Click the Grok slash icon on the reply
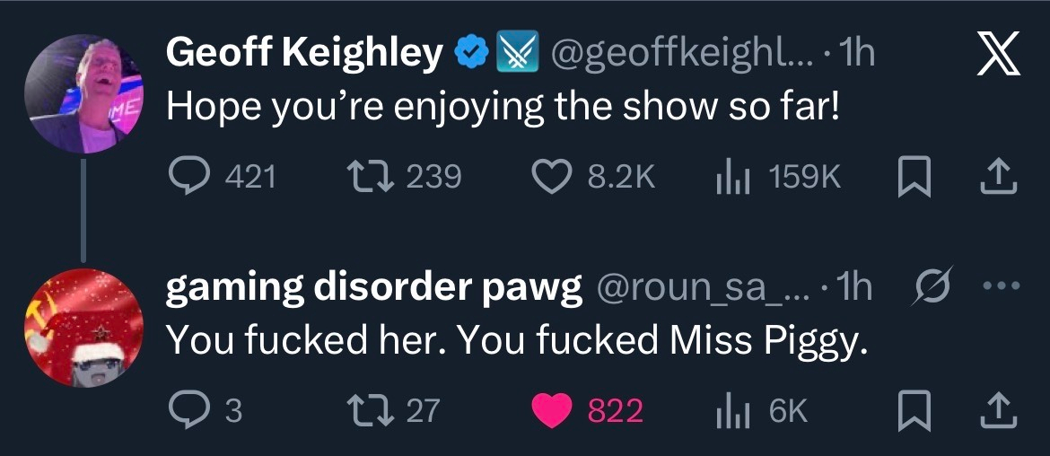The height and width of the screenshot is (456, 1050). (x=929, y=287)
